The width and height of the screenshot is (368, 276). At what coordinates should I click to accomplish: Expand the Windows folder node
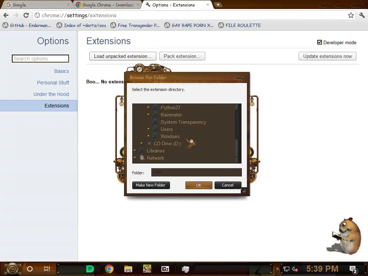point(148,136)
